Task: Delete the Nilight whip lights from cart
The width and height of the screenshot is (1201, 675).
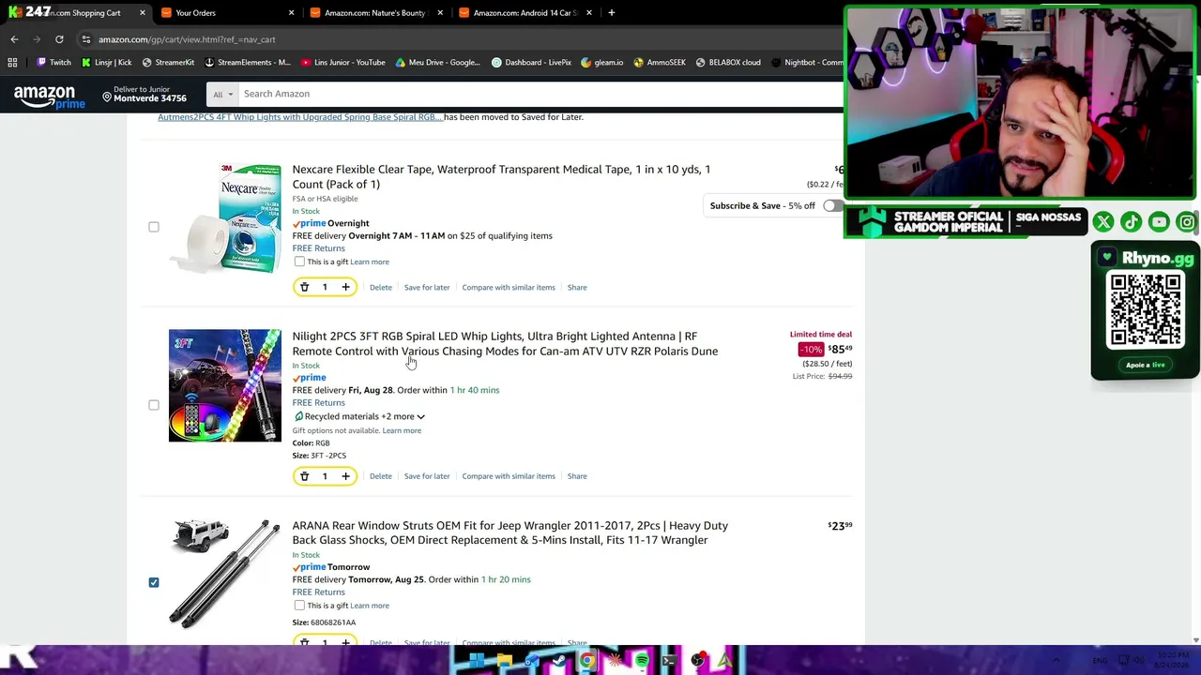Action: click(380, 476)
